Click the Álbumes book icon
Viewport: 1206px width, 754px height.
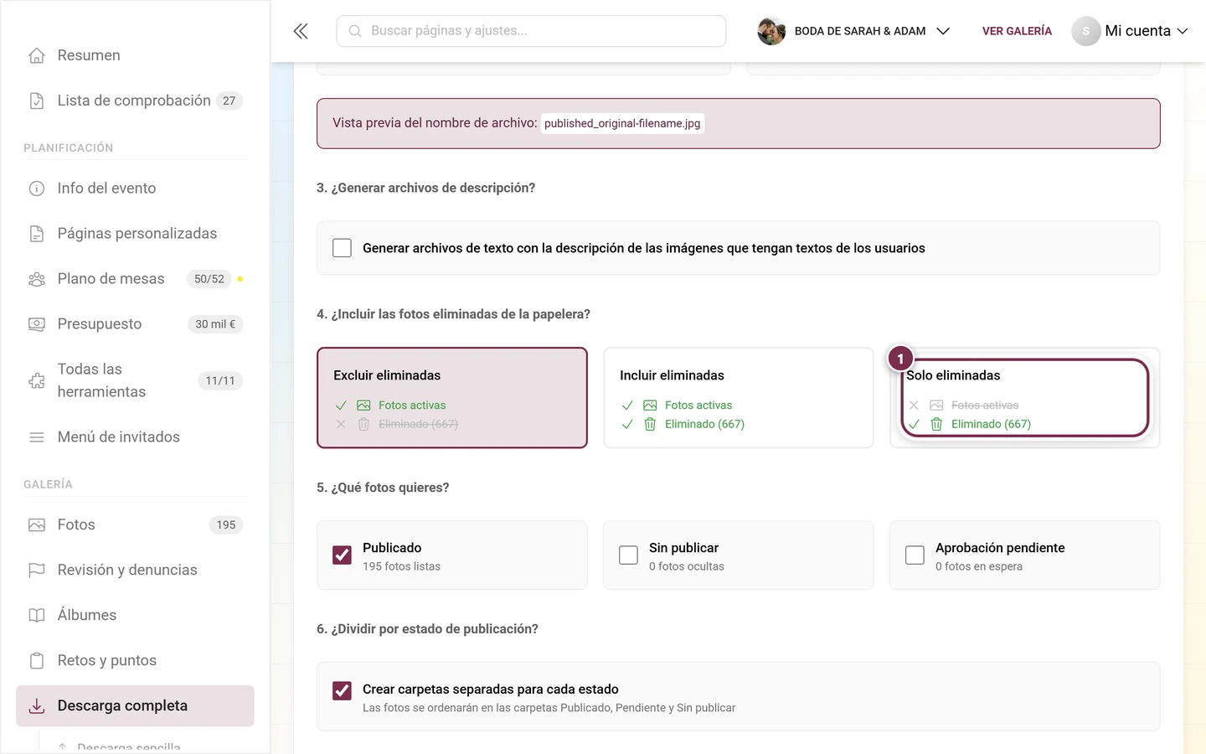[37, 616]
